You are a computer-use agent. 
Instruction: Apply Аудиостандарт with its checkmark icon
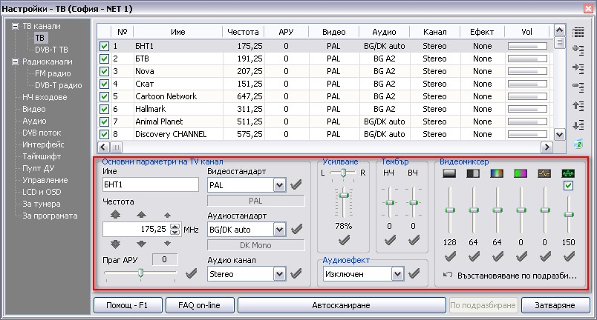(296, 229)
